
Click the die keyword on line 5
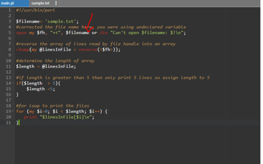104,33
